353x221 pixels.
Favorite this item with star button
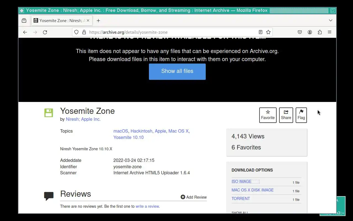pos(268,115)
